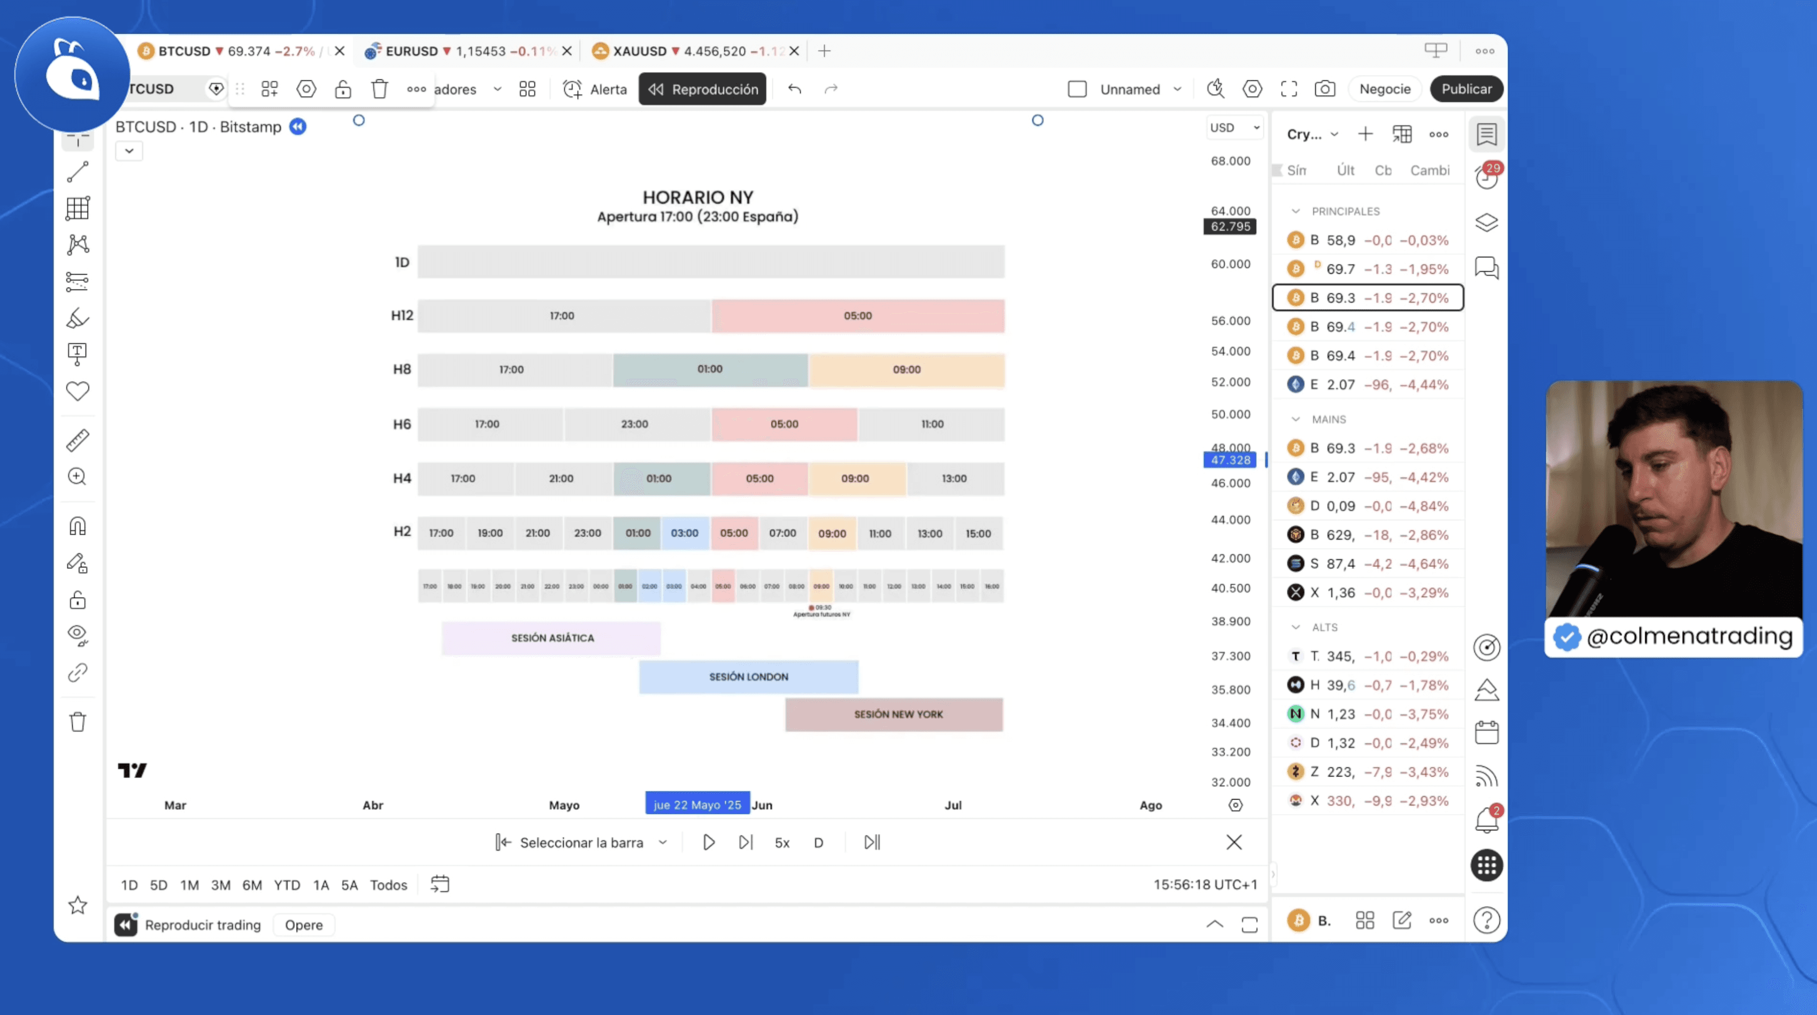This screenshot has width=1817, height=1015.
Task: Take a chart snapshot with the camera icon
Action: (1325, 89)
